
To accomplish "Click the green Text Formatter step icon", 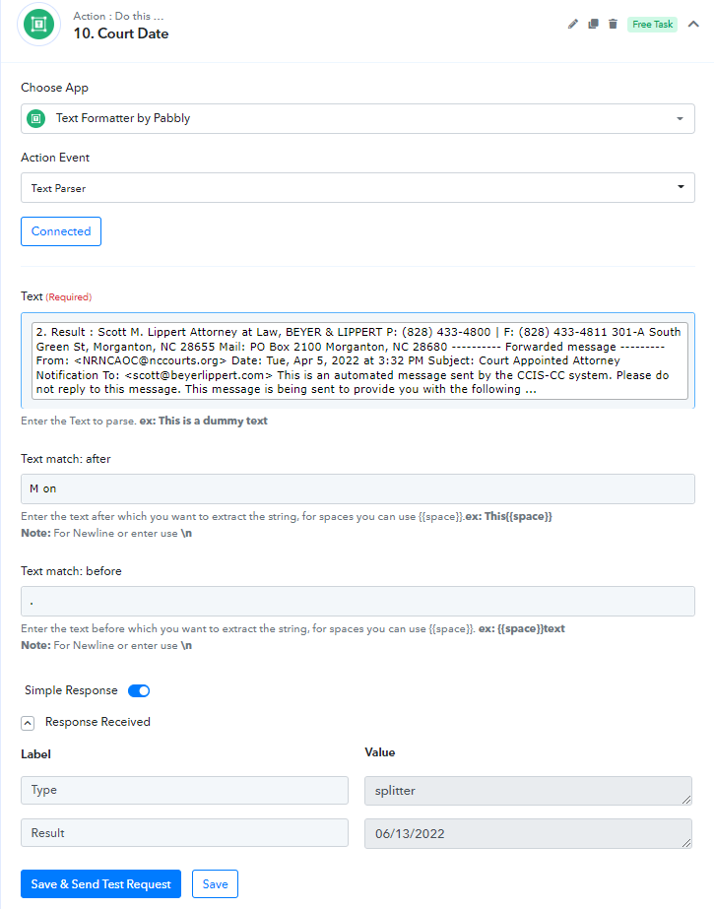I will click(38, 25).
